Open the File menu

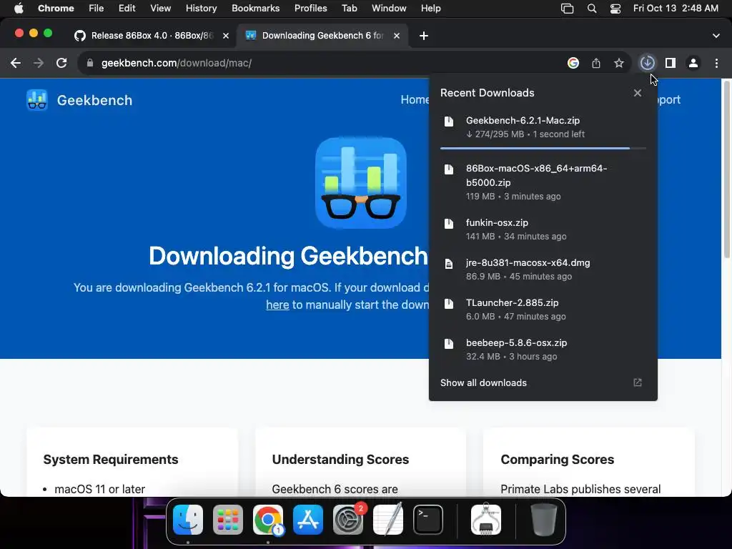click(97, 9)
